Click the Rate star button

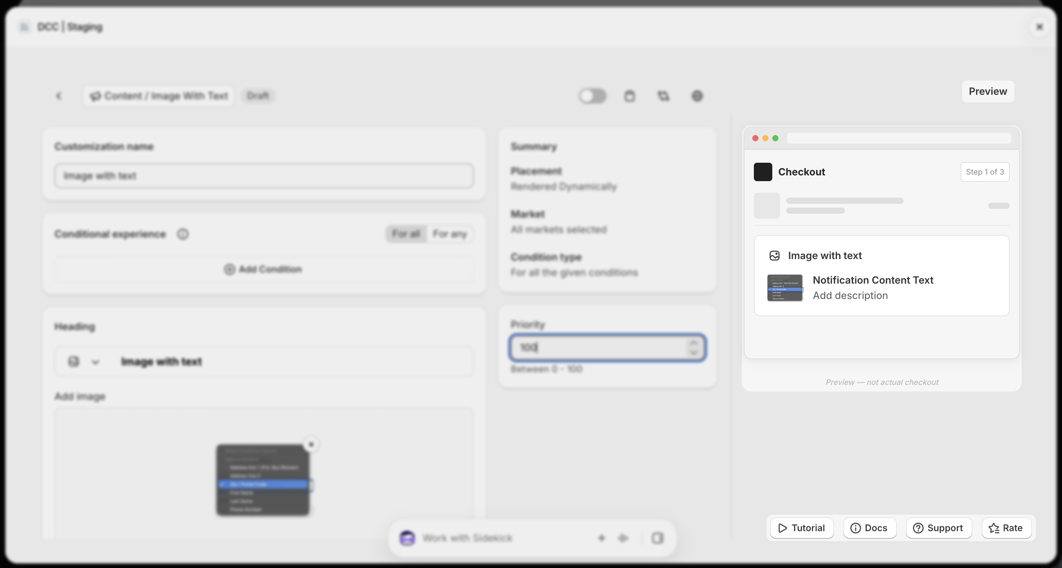pyautogui.click(x=1006, y=528)
